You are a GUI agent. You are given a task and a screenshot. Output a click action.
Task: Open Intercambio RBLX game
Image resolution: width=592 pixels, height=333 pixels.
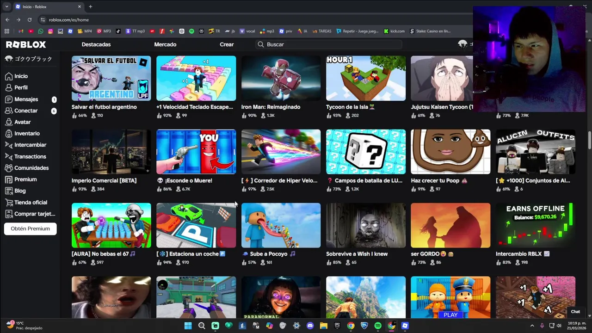(x=536, y=225)
